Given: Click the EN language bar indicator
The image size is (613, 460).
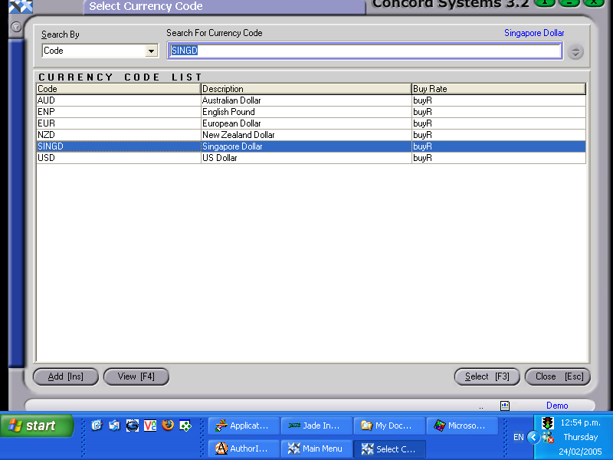Looking at the screenshot, I should point(519,436).
